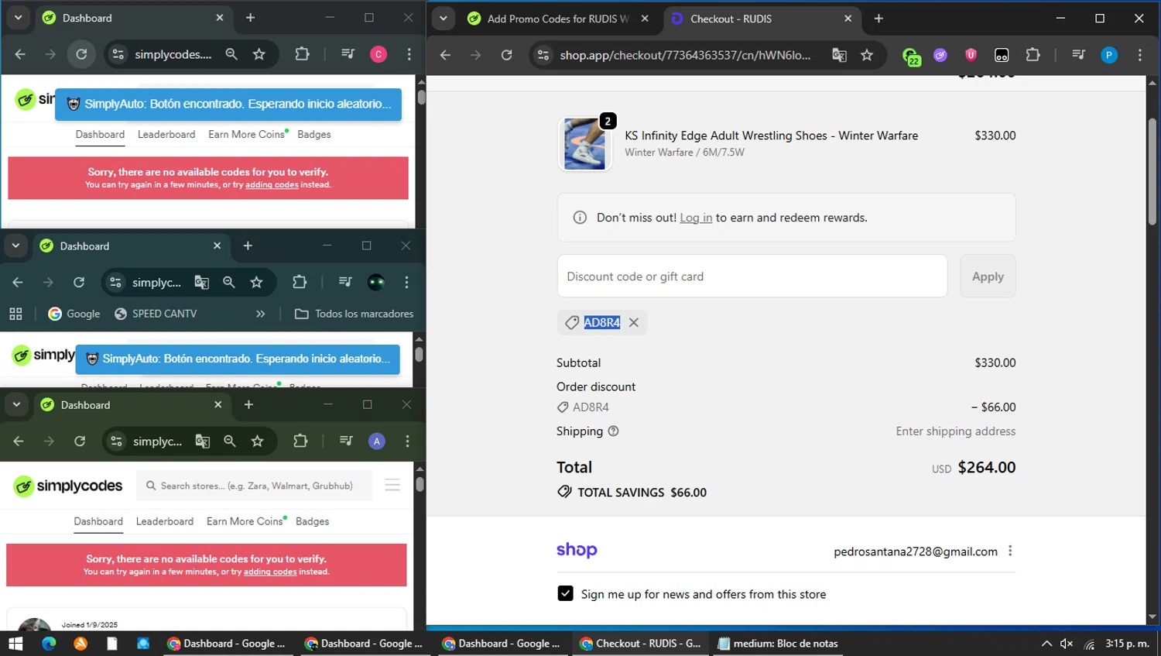
Task: Click the shipping help question mark icon
Action: pos(614,431)
